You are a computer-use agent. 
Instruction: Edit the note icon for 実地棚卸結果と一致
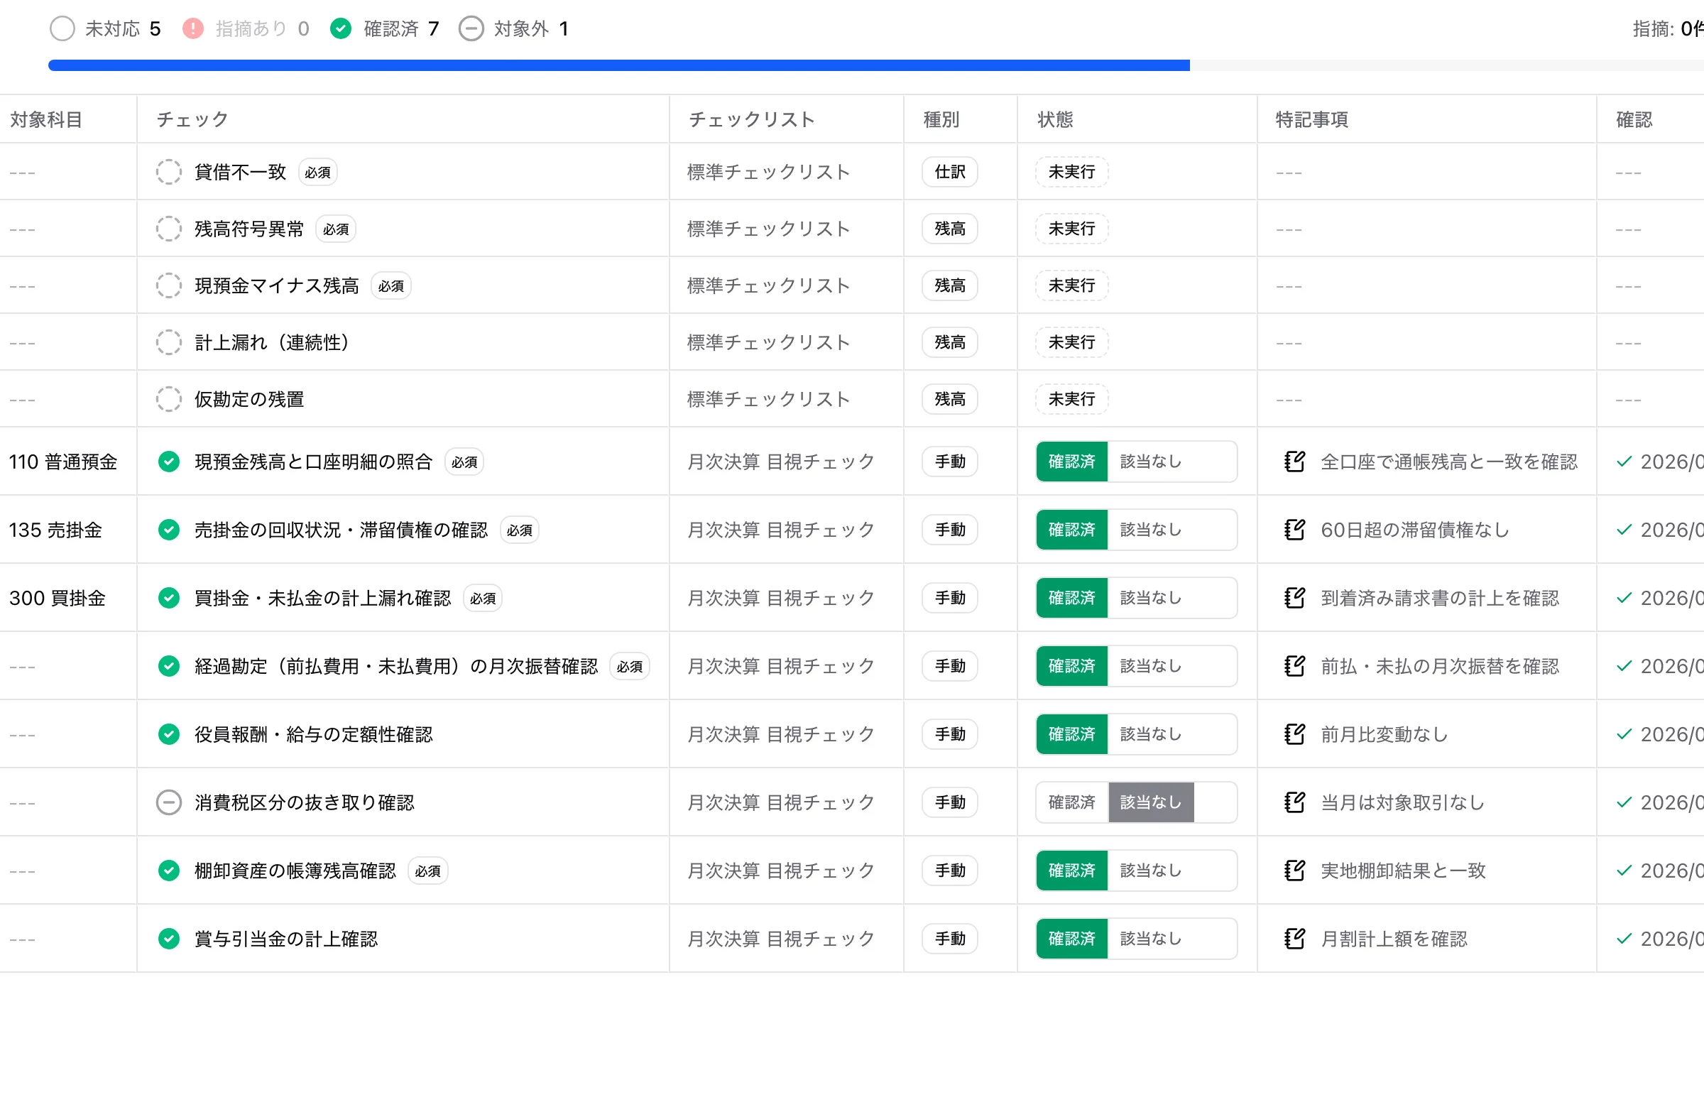coord(1295,870)
